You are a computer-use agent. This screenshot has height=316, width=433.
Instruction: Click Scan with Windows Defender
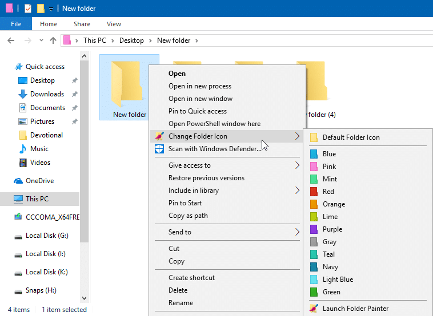click(x=227, y=149)
